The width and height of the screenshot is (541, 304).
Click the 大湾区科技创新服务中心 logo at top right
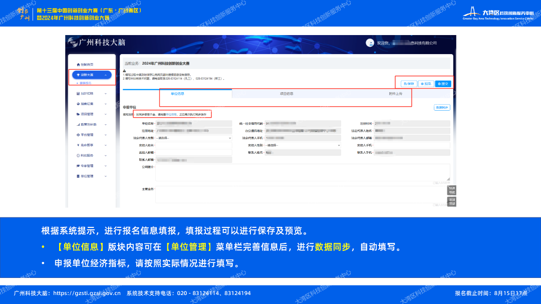tap(498, 14)
